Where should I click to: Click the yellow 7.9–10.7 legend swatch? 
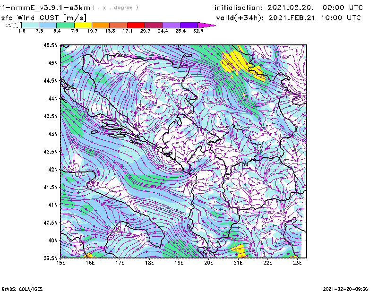[x=83, y=25]
